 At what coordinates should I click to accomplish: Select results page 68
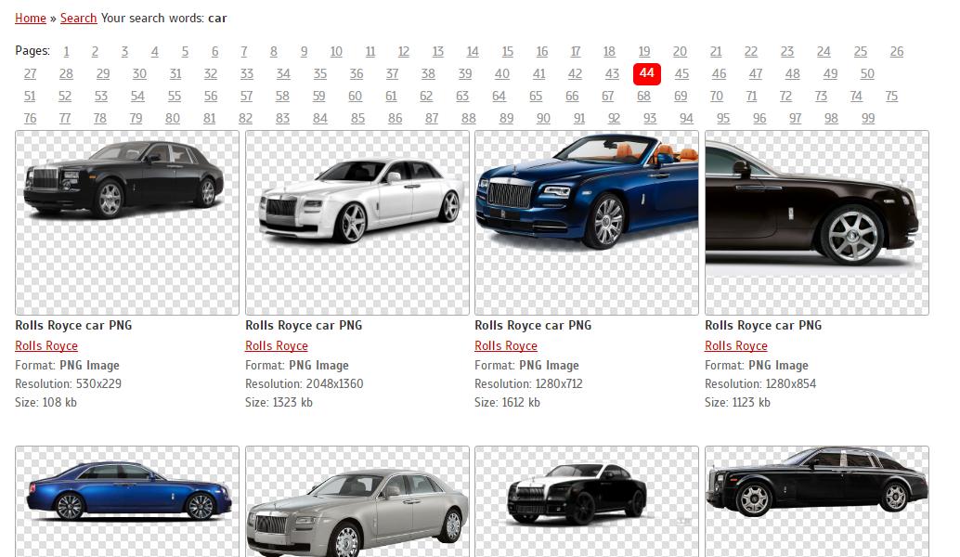pyautogui.click(x=643, y=97)
